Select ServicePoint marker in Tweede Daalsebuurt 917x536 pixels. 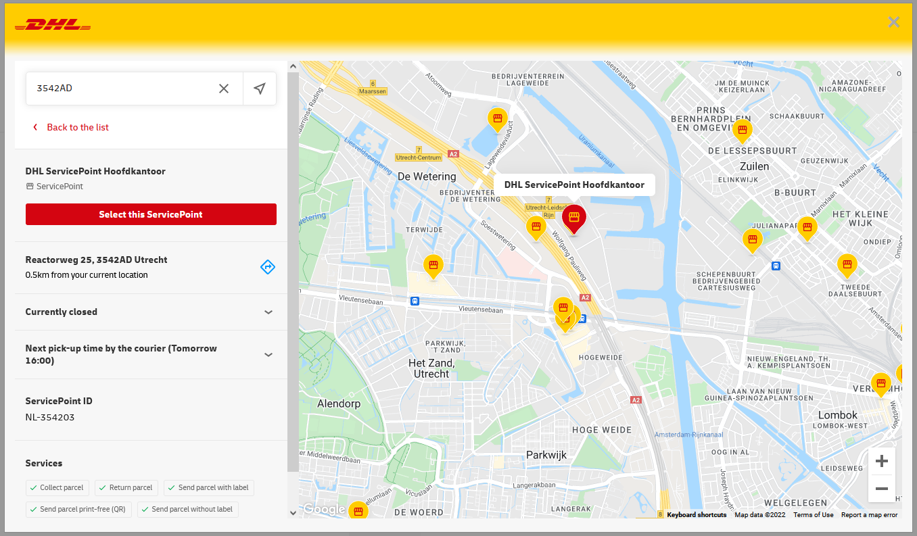point(847,266)
